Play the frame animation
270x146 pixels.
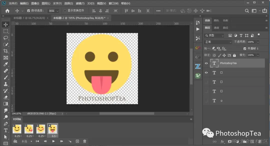(53, 141)
